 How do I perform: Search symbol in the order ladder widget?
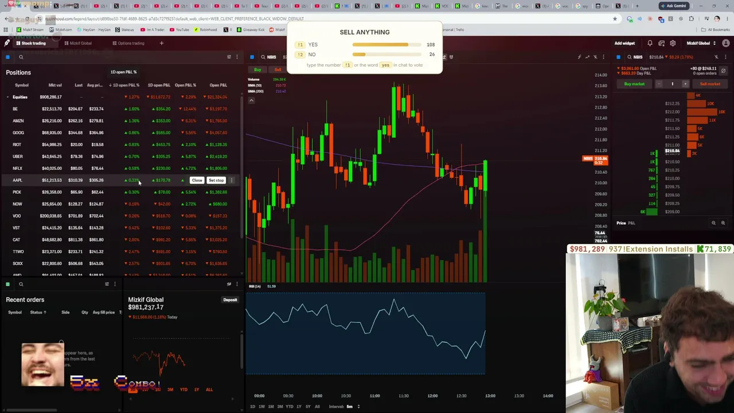click(x=629, y=57)
